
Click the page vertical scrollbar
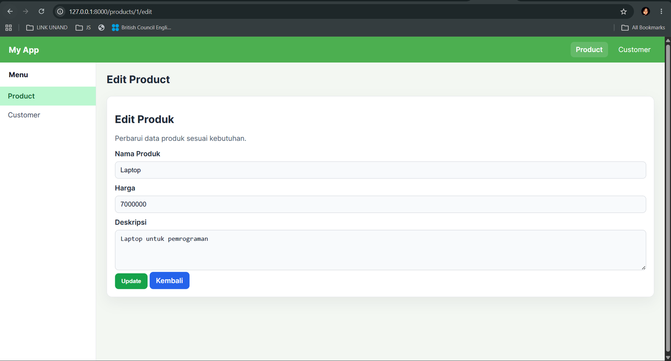click(x=668, y=197)
